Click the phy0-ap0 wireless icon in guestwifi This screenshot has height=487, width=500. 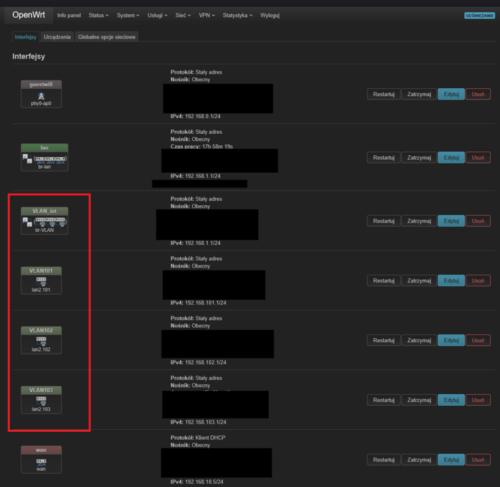[x=41, y=96]
